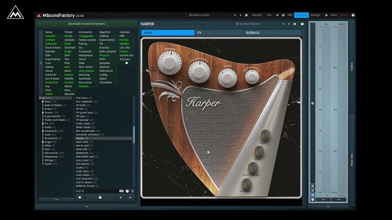The width and height of the screenshot is (392, 220).
Task: Open help via the top-right question mark
Action: click(353, 15)
